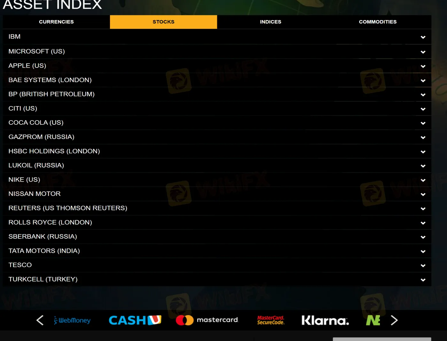Expand the Nissan Motor chevron
The width and height of the screenshot is (447, 341).
click(x=423, y=194)
